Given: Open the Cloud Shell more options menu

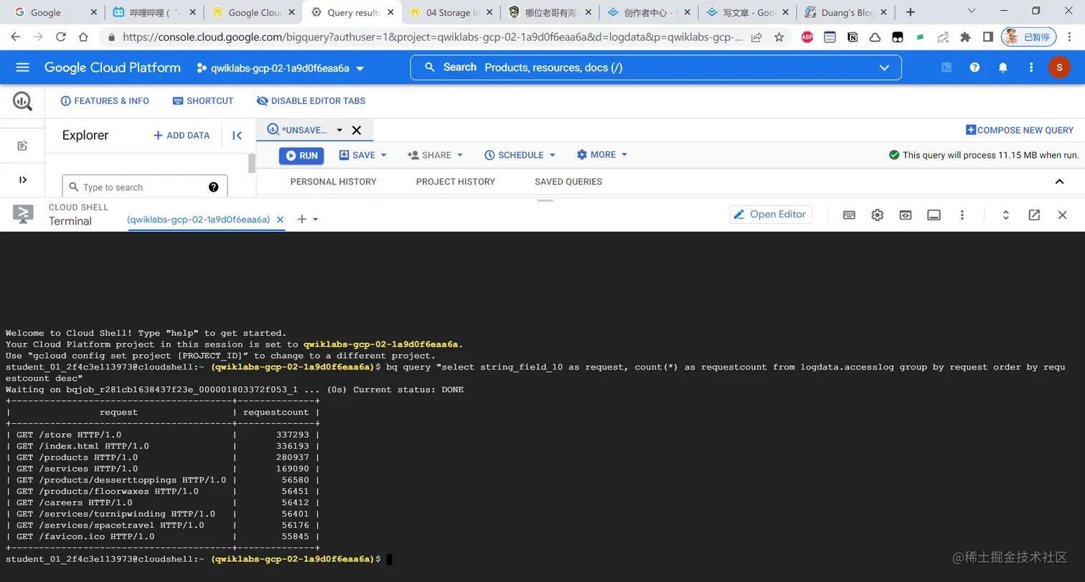Looking at the screenshot, I should 962,215.
